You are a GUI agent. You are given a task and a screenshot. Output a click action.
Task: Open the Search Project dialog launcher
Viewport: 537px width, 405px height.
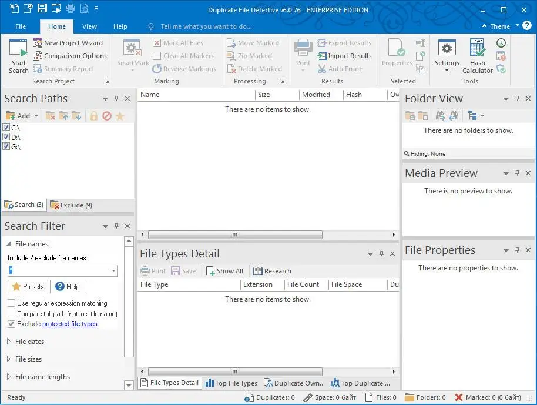click(x=106, y=81)
